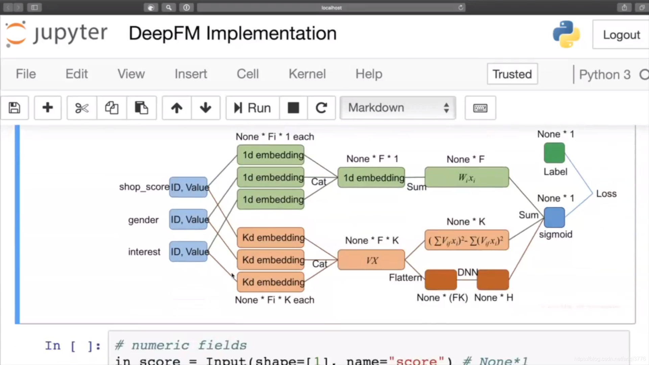Screen dimensions: 649x365
Task: Open the command palette keyboard icon
Action: [480, 108]
